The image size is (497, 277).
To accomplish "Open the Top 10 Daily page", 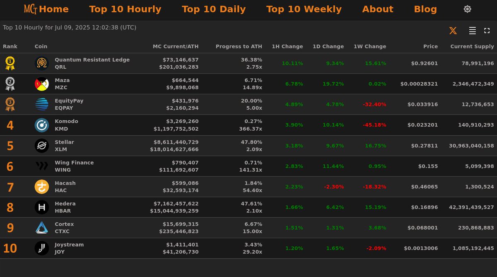I will click(214, 9).
